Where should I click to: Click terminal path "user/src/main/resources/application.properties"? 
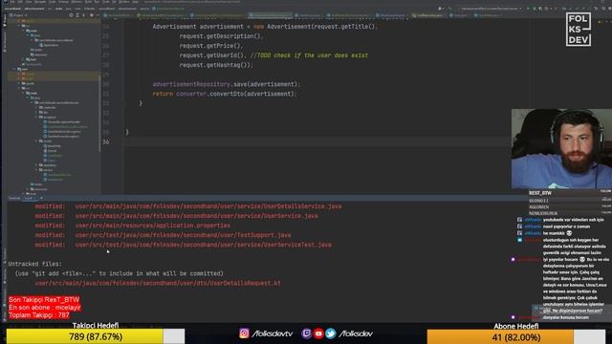pos(153,226)
